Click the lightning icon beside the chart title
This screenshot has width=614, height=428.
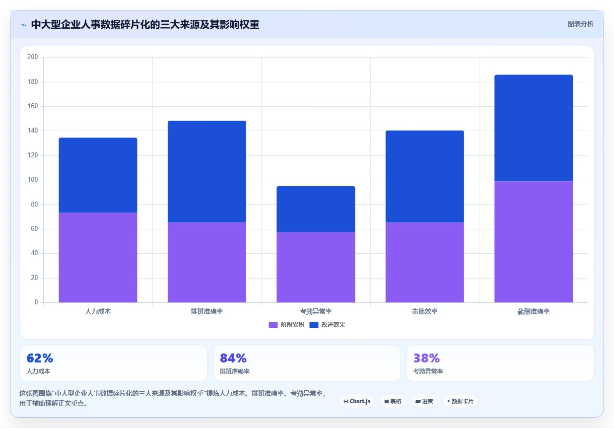click(23, 25)
